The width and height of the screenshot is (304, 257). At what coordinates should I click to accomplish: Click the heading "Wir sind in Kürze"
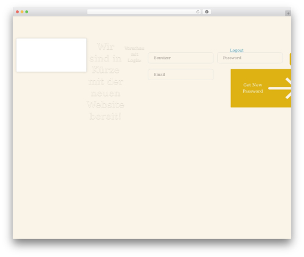(105, 58)
